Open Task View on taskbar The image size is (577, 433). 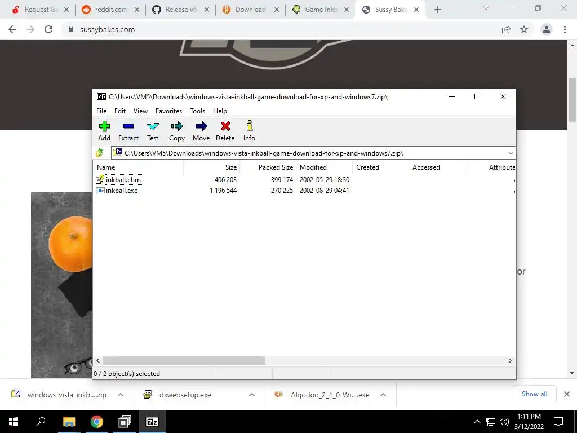[125, 422]
